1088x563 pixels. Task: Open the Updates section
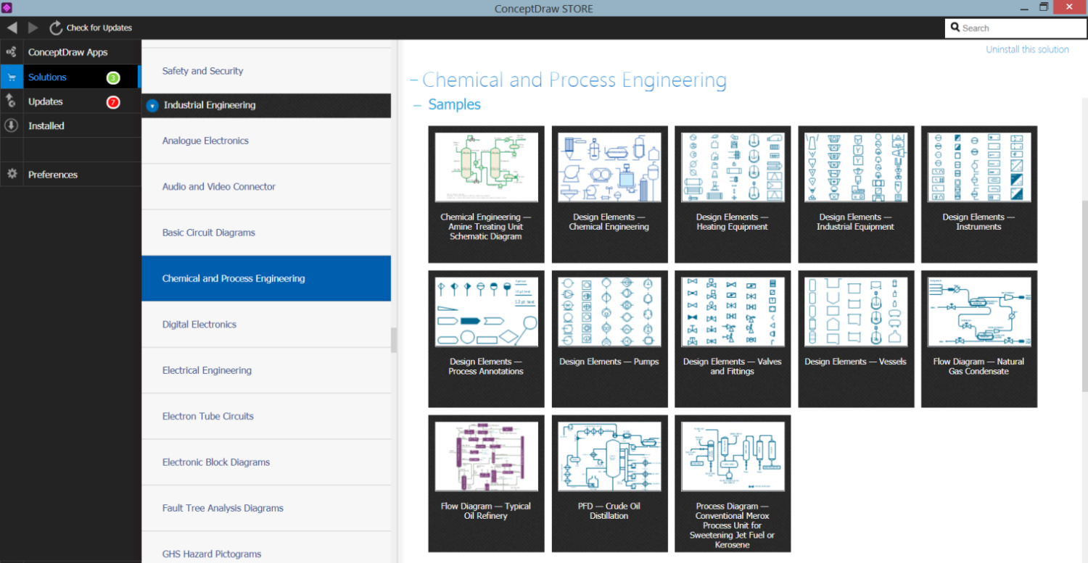tap(70, 101)
